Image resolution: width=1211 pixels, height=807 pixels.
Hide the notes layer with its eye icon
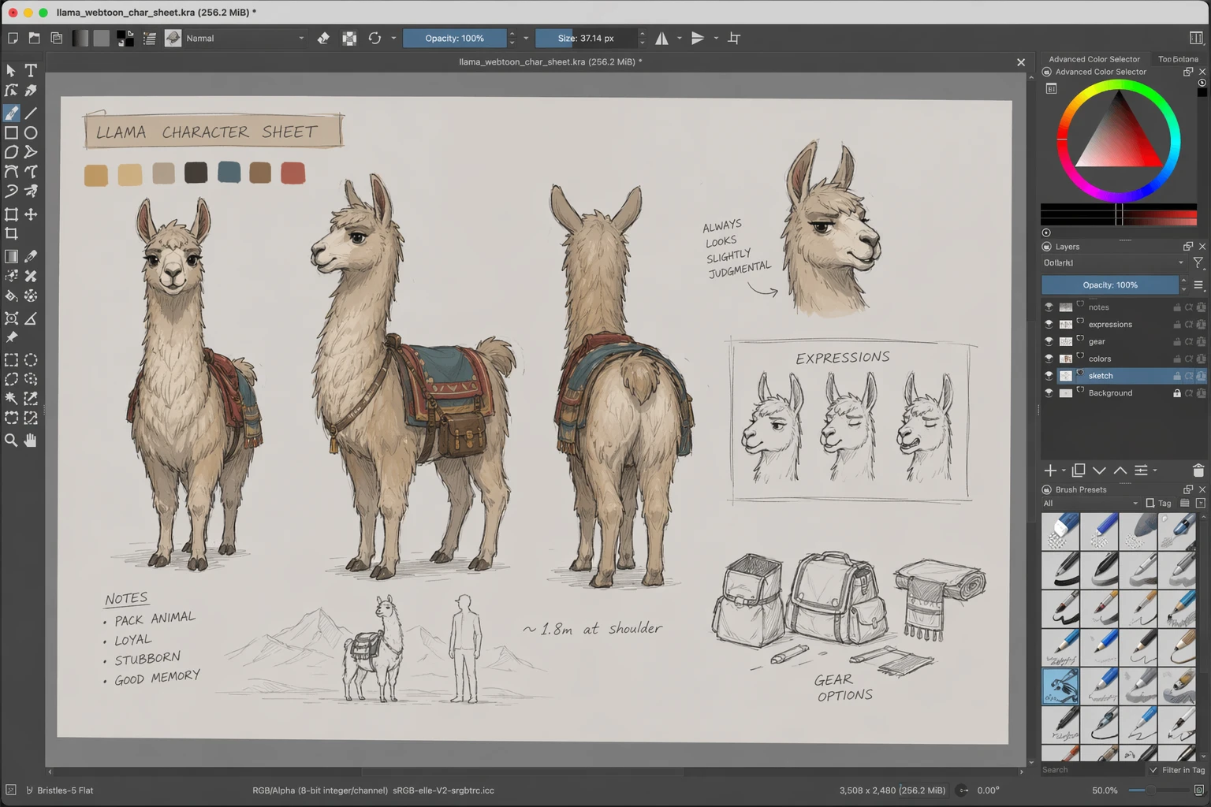click(1049, 307)
